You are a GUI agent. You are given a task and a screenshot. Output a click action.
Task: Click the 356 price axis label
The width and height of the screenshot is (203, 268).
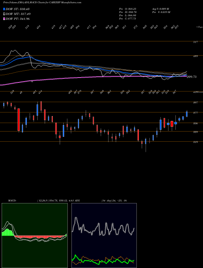195,123
